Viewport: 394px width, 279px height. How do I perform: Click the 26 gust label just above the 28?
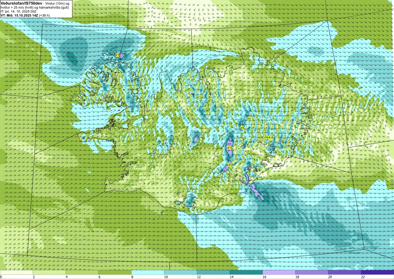pyautogui.click(x=249, y=119)
